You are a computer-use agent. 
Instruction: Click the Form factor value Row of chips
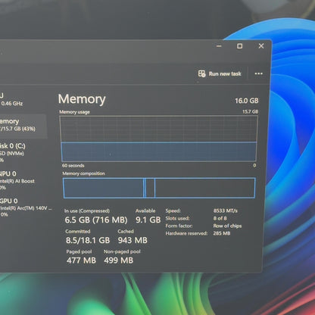click(x=227, y=226)
